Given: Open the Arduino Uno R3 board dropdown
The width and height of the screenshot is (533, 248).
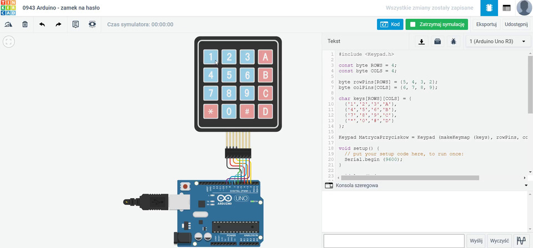Looking at the screenshot, I should point(497,42).
